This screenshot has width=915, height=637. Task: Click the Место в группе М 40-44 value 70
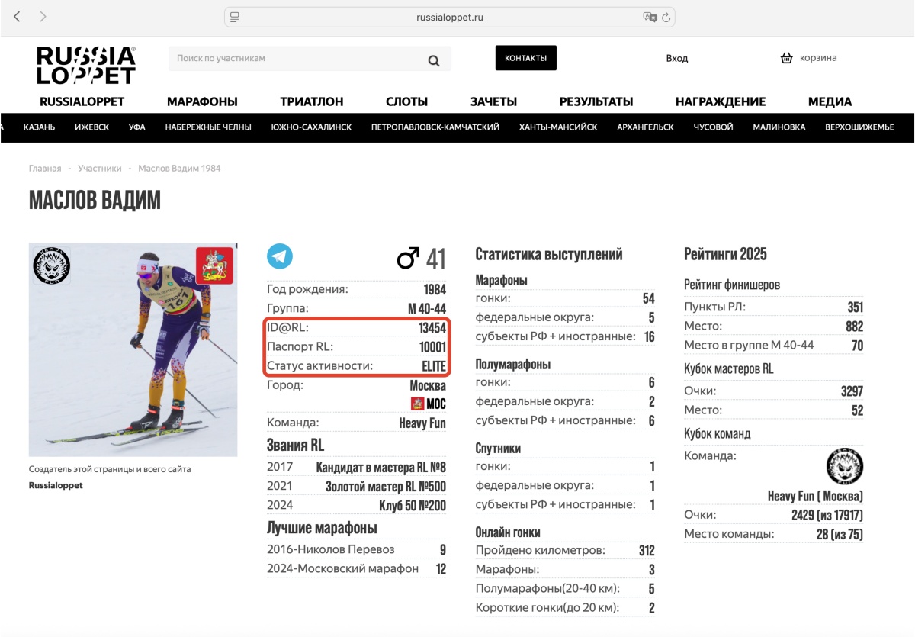858,346
